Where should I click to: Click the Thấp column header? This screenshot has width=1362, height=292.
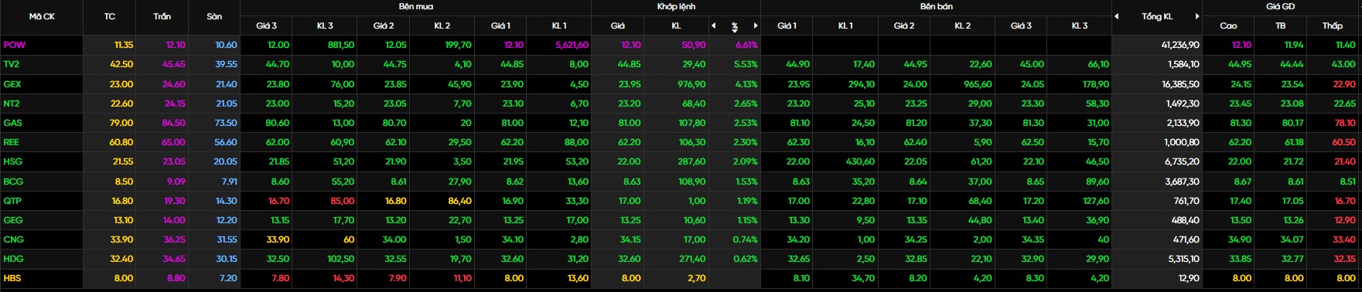coord(1332,25)
